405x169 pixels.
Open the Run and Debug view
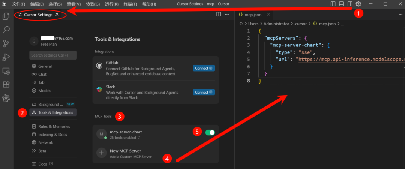click(6, 57)
